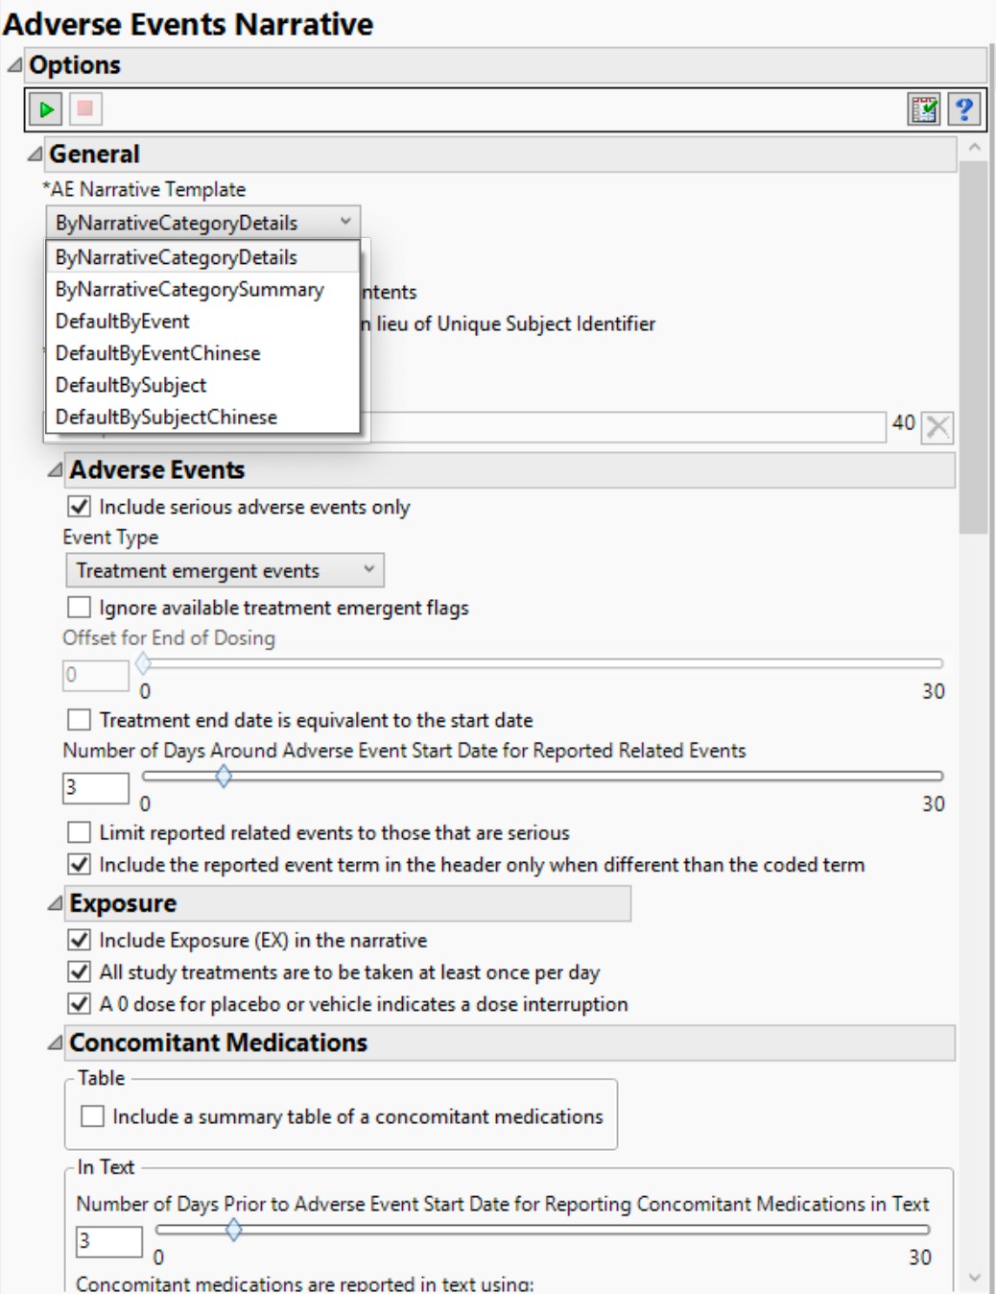Choose DefaultBySubject template option
Viewport: 996px width, 1294px height.
130,386
